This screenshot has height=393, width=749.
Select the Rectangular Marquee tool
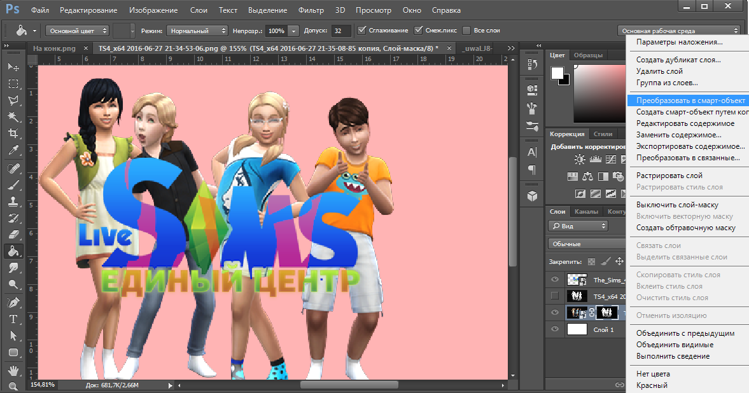click(13, 83)
